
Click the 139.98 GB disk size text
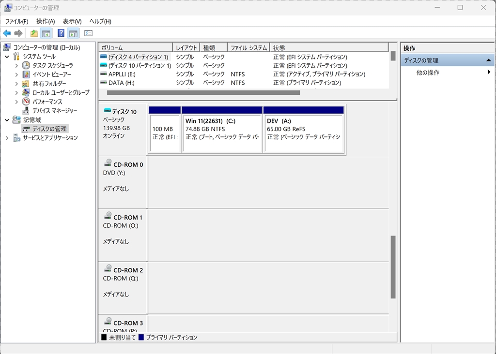click(x=116, y=128)
